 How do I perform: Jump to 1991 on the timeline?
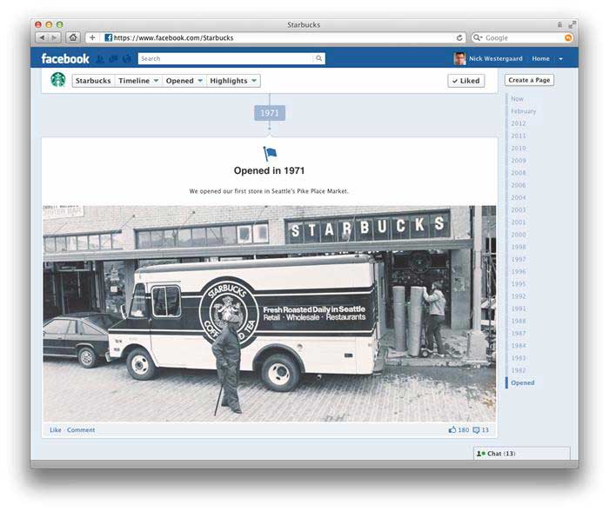[x=519, y=309]
